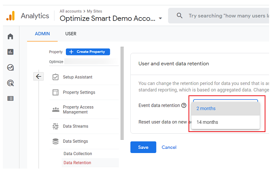Click the 'User and event data retention' heading
This screenshot has width=274, height=171.
pyautogui.click(x=174, y=64)
